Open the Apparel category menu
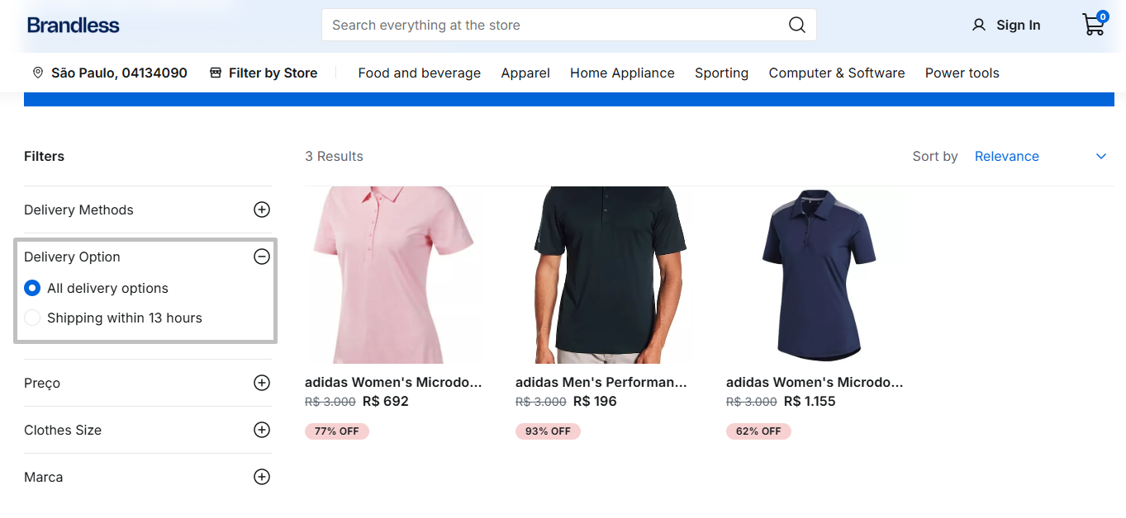This screenshot has height=518, width=1126. [x=525, y=73]
